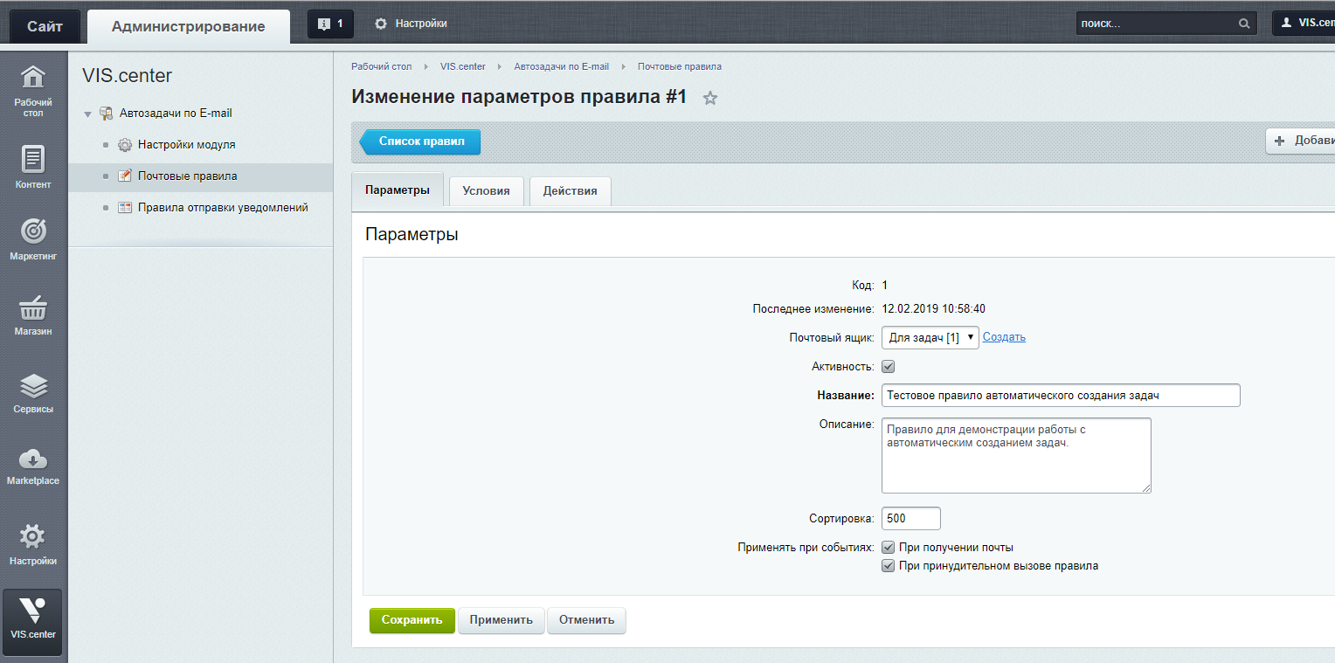Open the Почтовый ящик dropdown
The height and width of the screenshot is (663, 1335).
pos(930,337)
